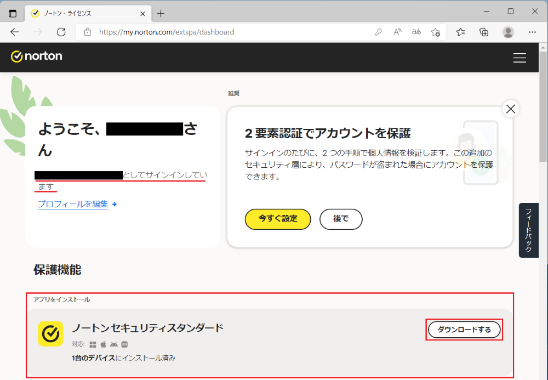Maximize the browser window
Viewport: 548px width, 380px height.
click(511, 11)
